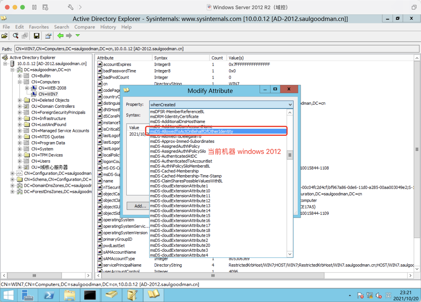
Task: Open the Compare menu
Action: 85,27
